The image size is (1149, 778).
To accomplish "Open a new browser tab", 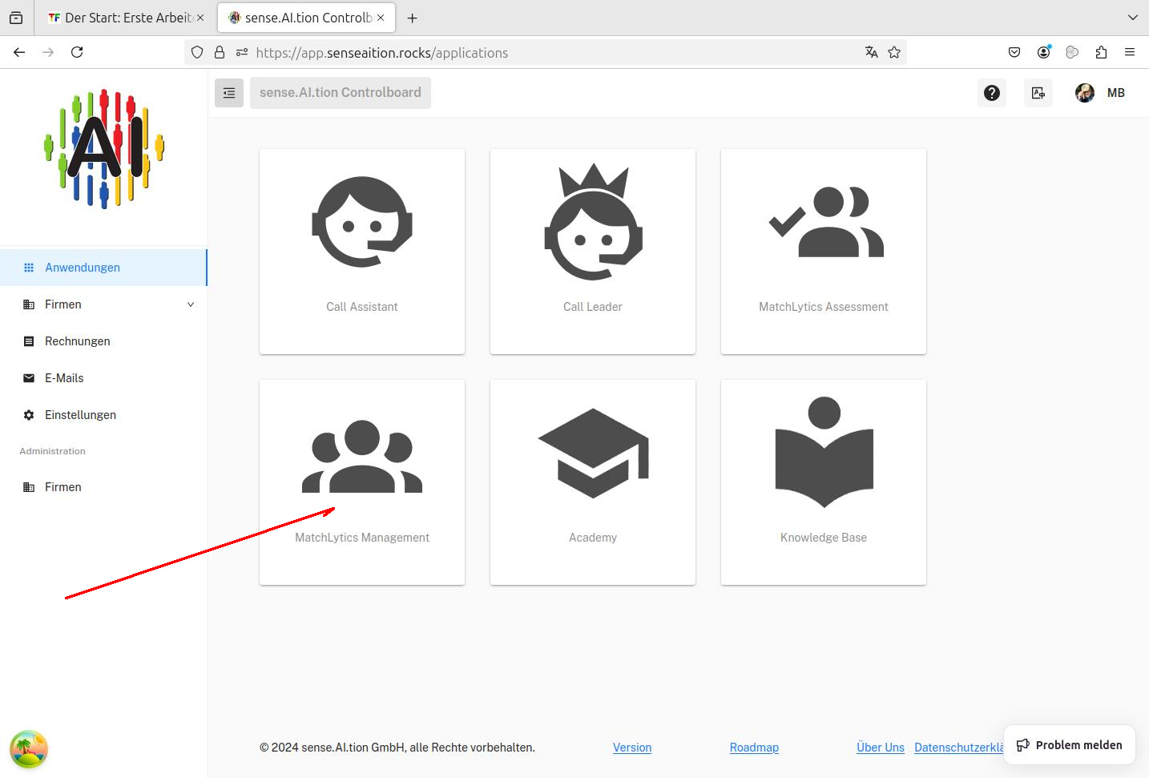I will tap(413, 18).
